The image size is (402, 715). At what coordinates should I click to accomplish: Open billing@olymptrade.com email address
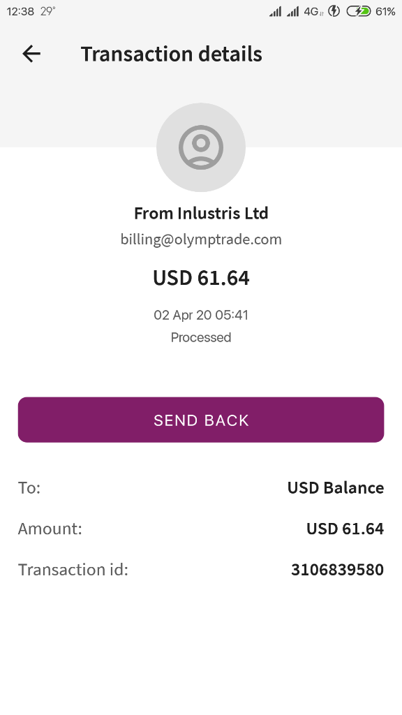click(201, 239)
